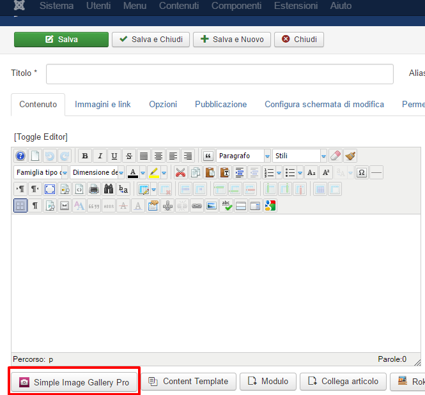Click the blockquote icon

point(208,156)
